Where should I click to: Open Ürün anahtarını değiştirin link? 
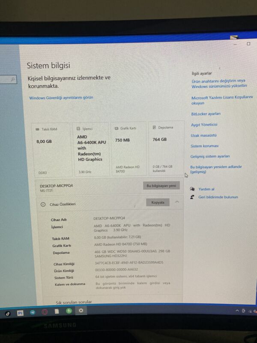(x=219, y=84)
